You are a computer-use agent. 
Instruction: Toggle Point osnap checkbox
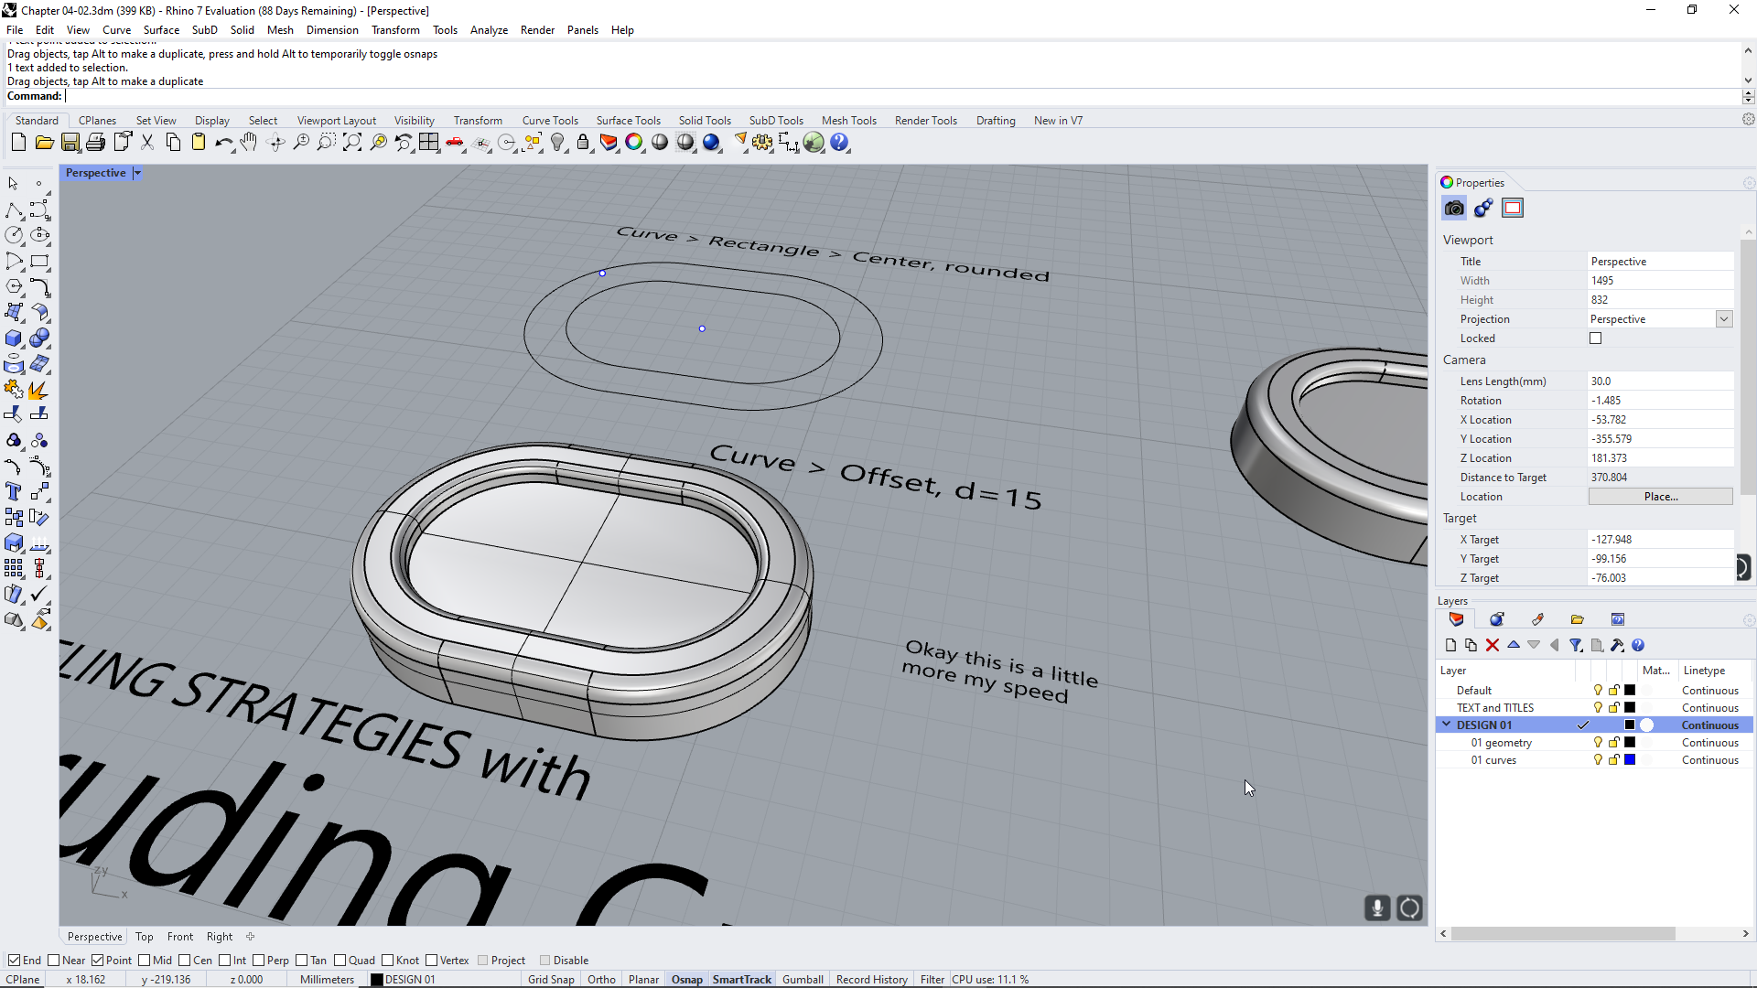(x=97, y=961)
